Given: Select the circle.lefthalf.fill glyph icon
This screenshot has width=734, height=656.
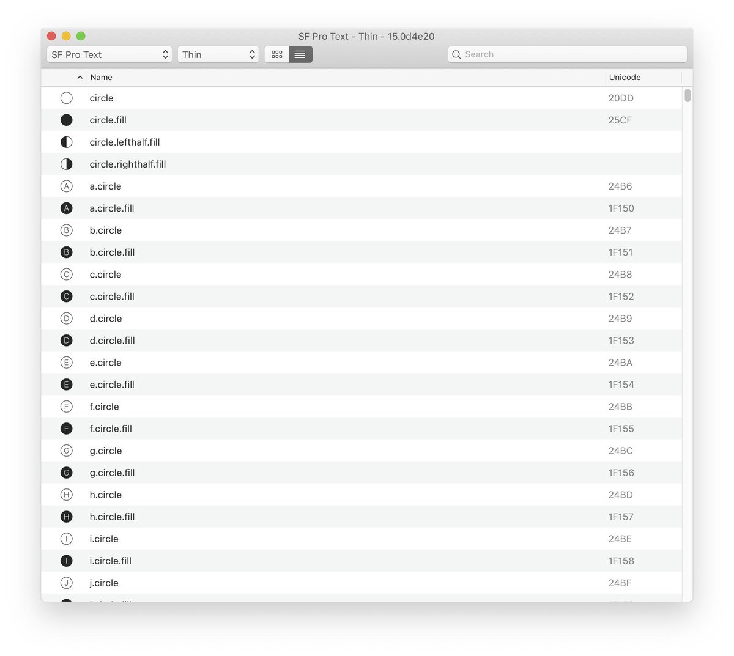Looking at the screenshot, I should coord(67,142).
